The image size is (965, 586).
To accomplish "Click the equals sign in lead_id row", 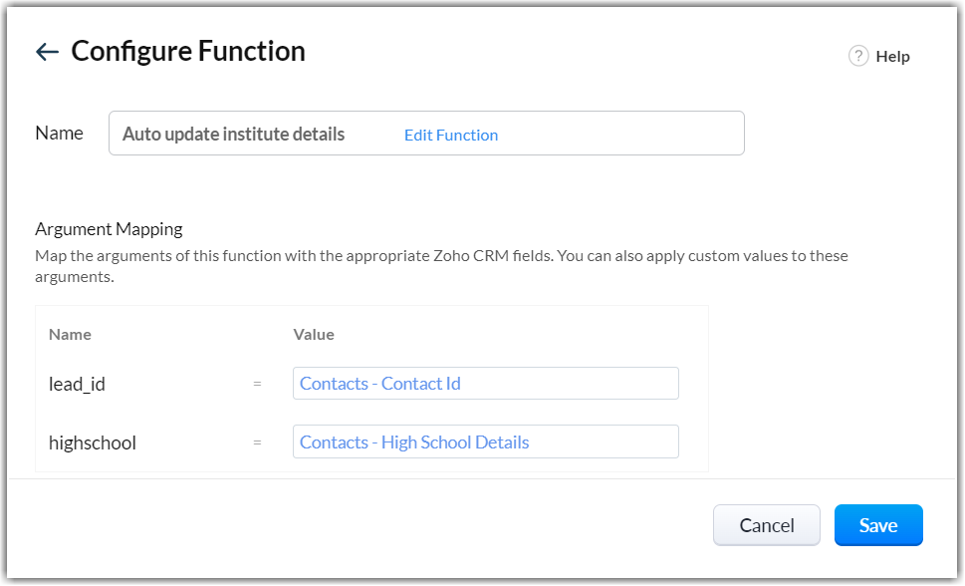I will point(257,384).
